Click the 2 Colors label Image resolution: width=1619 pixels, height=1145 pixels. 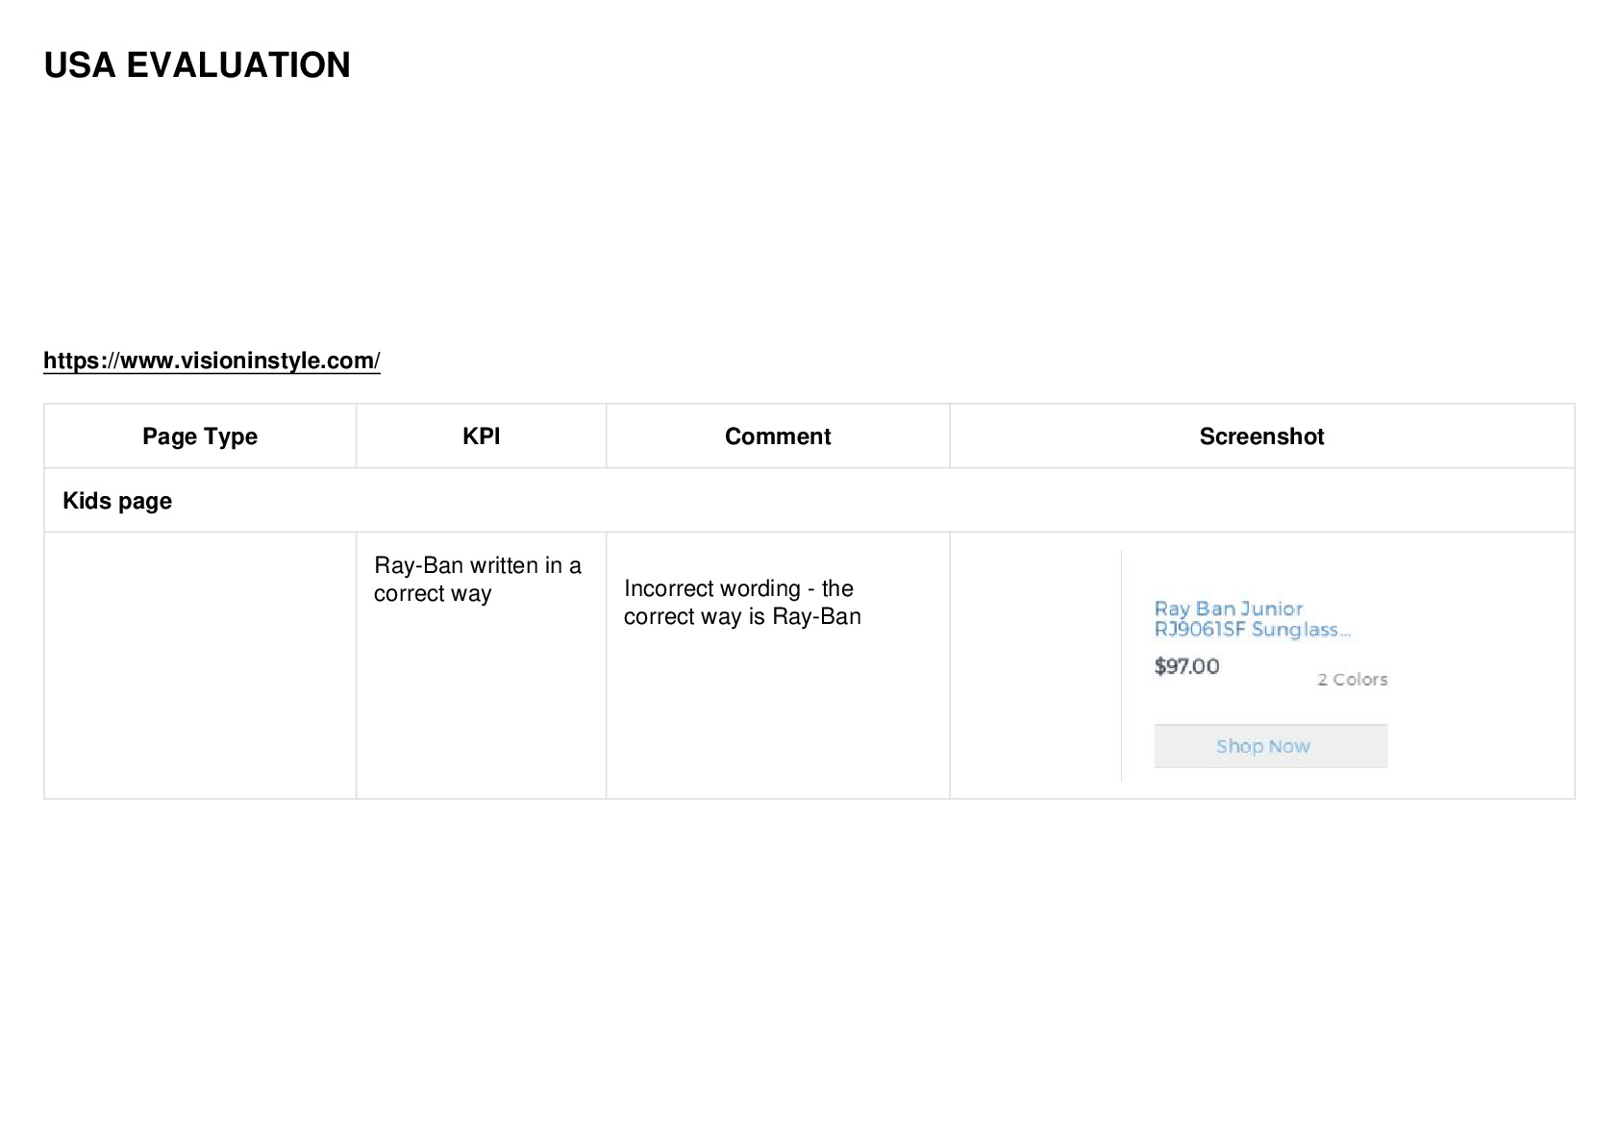coord(1352,679)
